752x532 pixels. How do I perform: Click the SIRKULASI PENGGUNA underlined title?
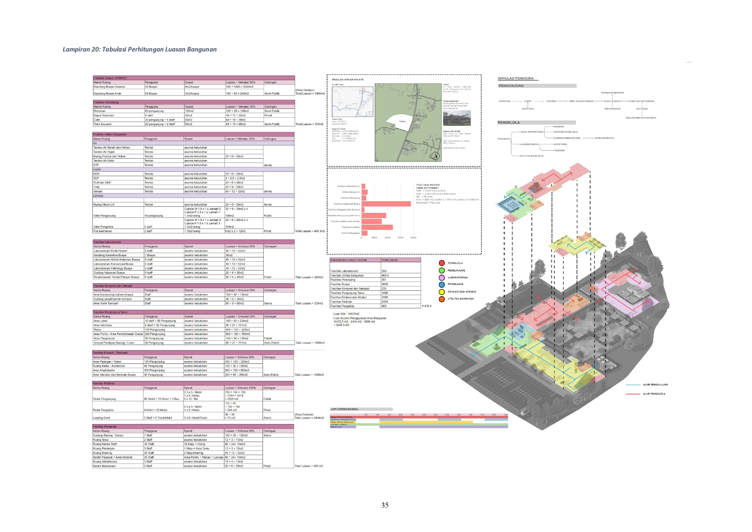click(516, 78)
